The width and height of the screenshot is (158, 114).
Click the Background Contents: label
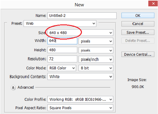pyautogui.click(x=28, y=77)
